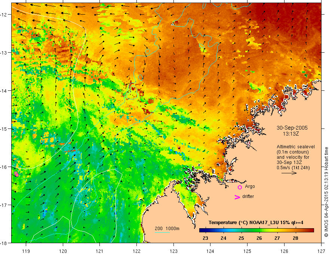Click the '-17' latitude axis label
This screenshot has height=254, width=329.
4,205
